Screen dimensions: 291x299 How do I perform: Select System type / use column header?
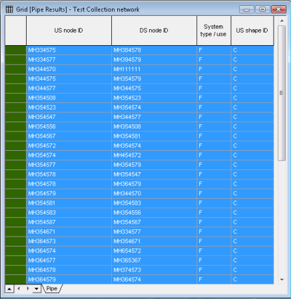(214, 31)
